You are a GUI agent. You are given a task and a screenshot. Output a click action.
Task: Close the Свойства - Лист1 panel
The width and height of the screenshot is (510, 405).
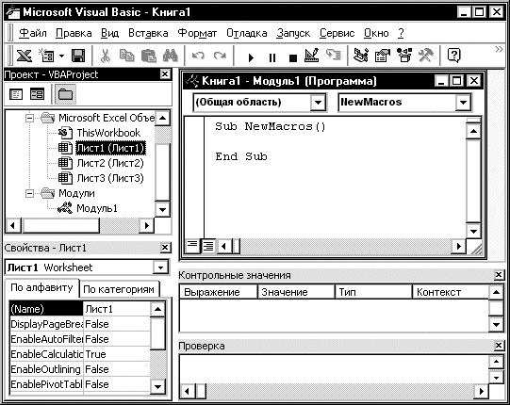(x=165, y=248)
